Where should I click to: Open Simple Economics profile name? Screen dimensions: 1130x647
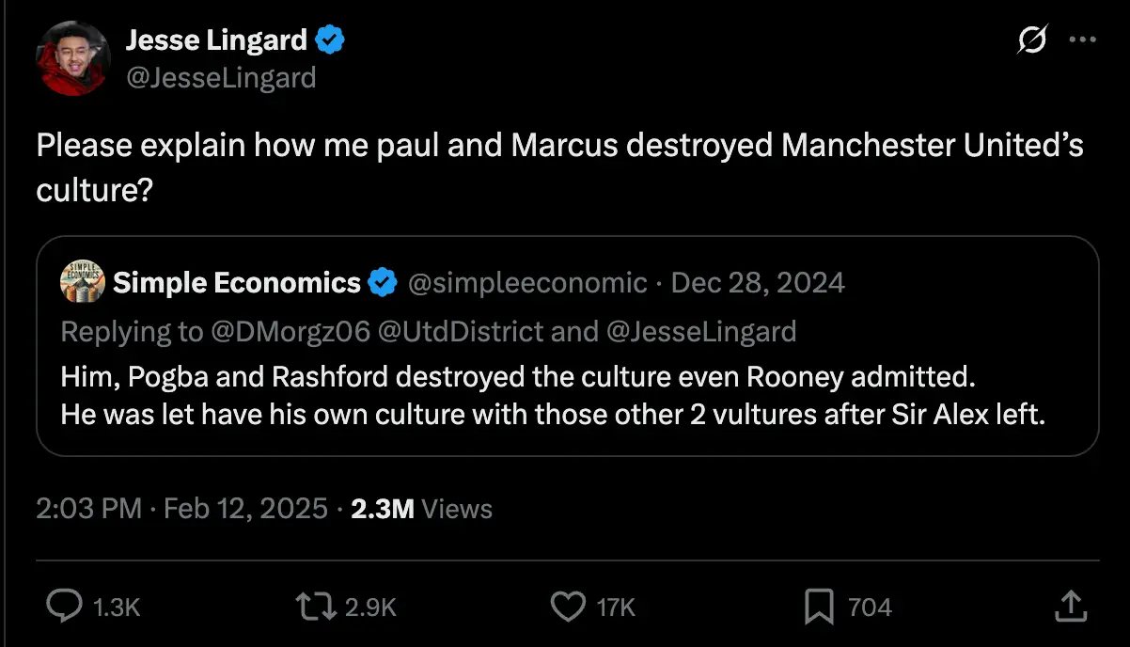(x=237, y=282)
